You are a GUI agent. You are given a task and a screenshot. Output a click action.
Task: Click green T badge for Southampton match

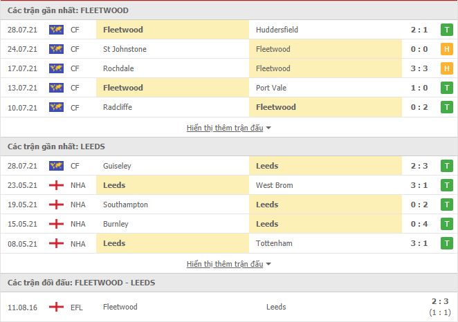click(x=447, y=205)
